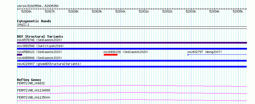The image size is (255, 104).
Task: Click the nsv6491026 (Sedlazeck2020) label
Action: click(126, 52)
